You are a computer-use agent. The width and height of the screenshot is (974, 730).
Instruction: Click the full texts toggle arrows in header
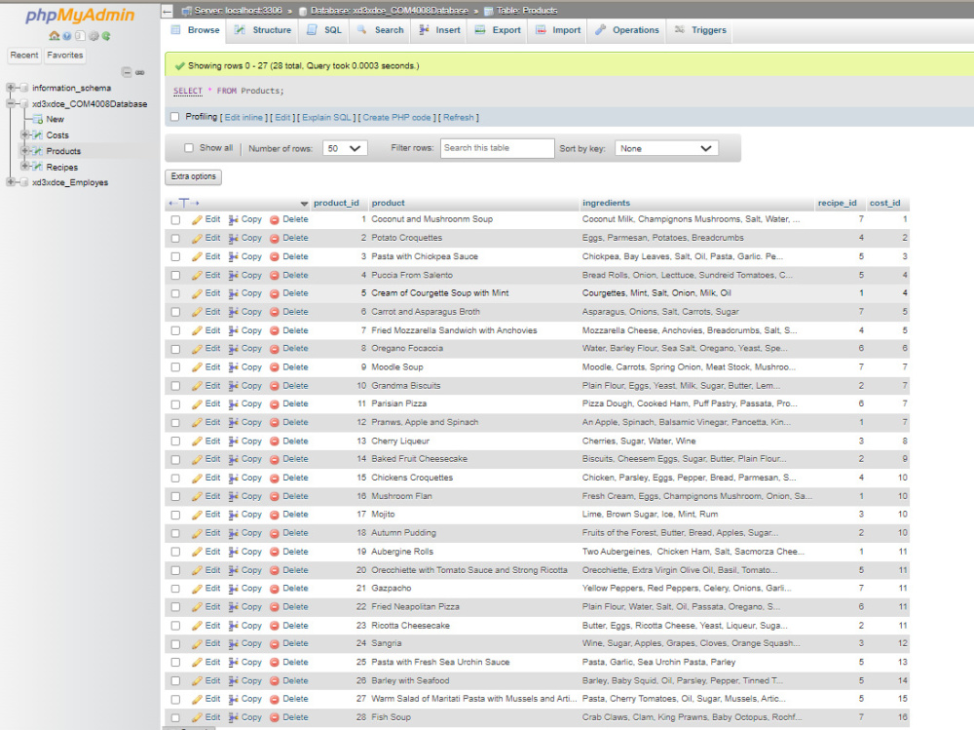pyautogui.click(x=184, y=204)
